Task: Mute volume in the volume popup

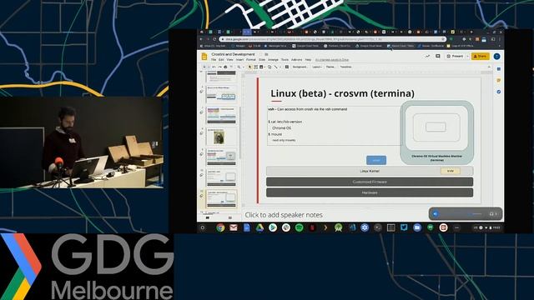Action: tap(436, 214)
